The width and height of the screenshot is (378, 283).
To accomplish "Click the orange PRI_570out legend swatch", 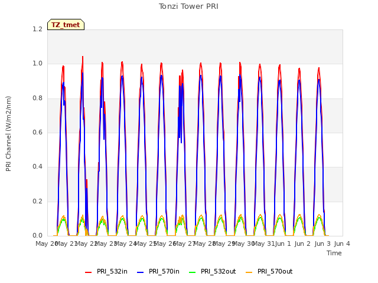I will pos(249,272).
